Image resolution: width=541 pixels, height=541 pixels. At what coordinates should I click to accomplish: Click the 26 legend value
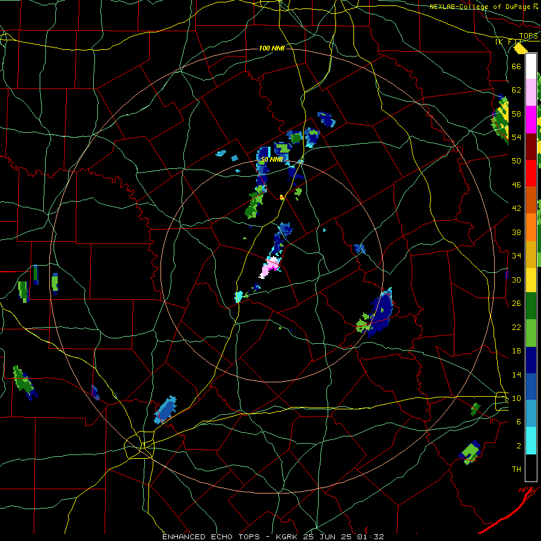pyautogui.click(x=516, y=304)
